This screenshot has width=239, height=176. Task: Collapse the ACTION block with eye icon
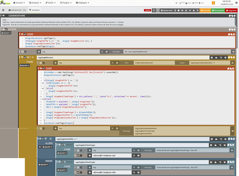click(4, 29)
